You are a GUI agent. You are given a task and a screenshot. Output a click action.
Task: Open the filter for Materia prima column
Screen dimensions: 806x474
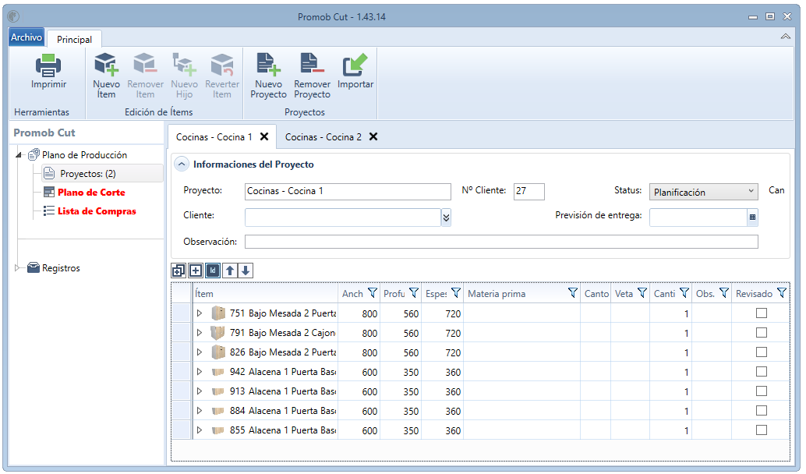click(x=573, y=293)
